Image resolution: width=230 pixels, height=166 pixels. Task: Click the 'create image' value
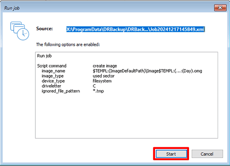click(105, 66)
